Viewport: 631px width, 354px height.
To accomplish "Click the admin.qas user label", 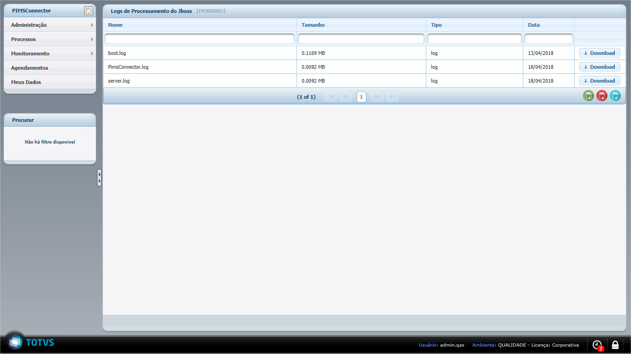I will click(452, 345).
